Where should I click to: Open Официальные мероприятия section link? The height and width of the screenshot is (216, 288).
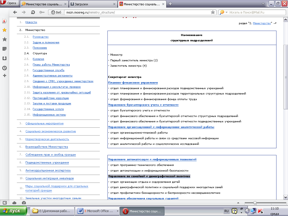tap(44, 123)
